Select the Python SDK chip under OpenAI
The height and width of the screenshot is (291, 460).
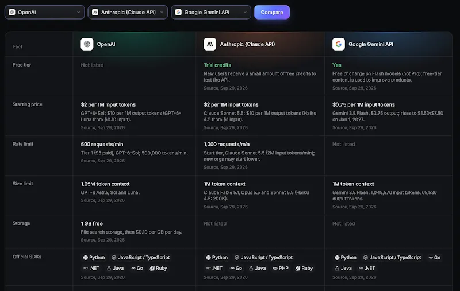coord(94,258)
